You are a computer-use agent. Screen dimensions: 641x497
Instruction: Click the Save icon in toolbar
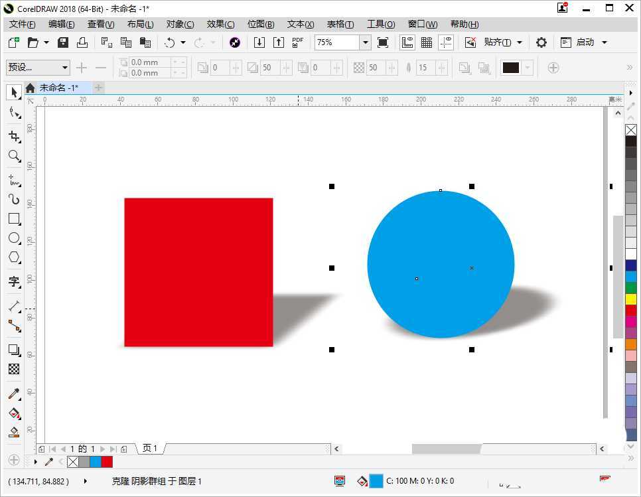63,42
